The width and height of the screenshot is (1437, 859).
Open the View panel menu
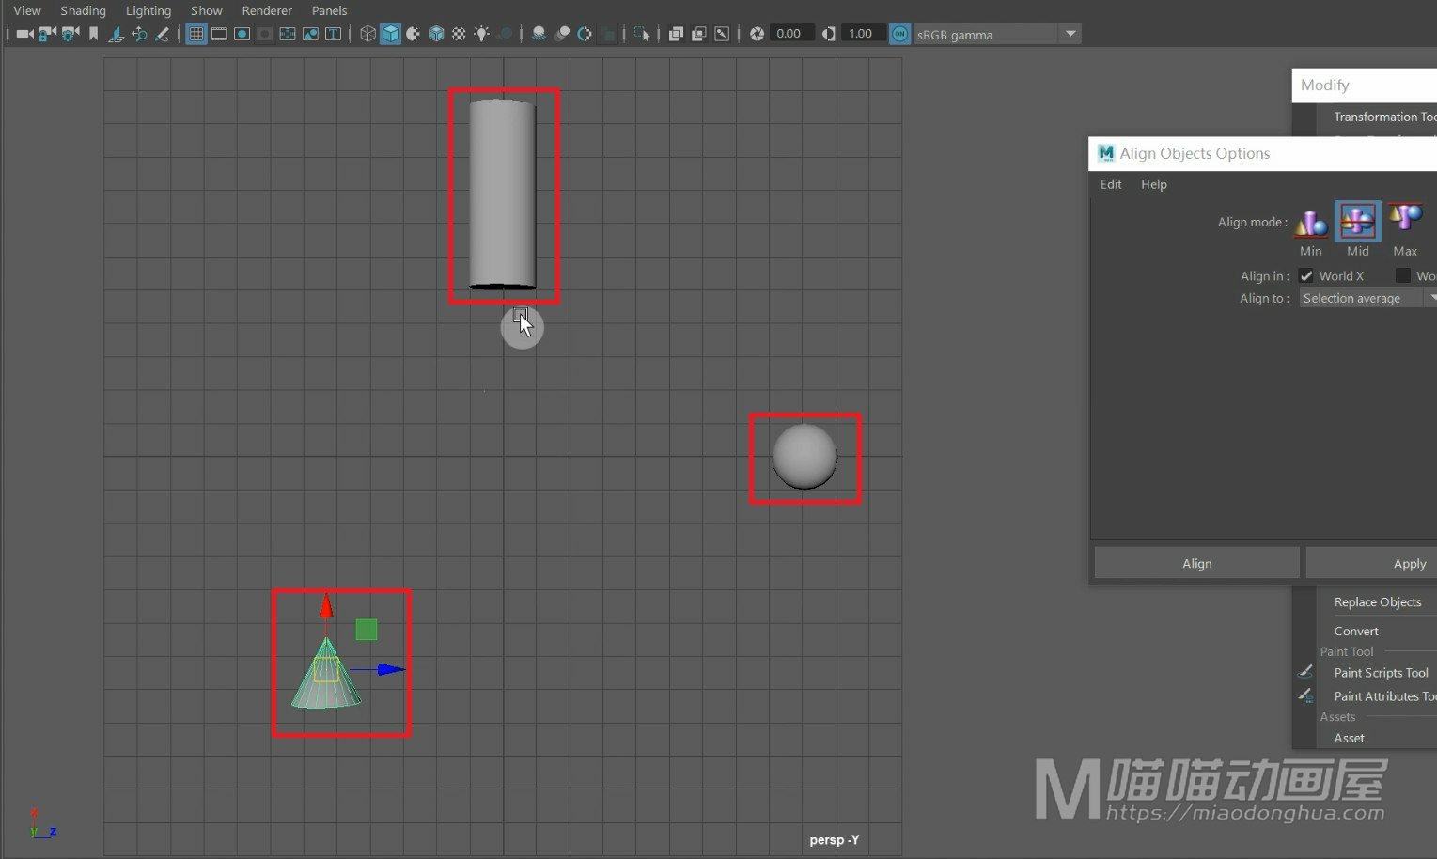27,10
